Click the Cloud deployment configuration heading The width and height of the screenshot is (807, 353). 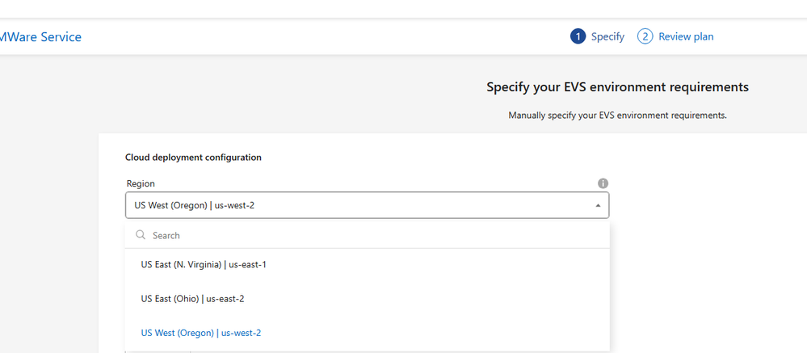pyautogui.click(x=193, y=158)
